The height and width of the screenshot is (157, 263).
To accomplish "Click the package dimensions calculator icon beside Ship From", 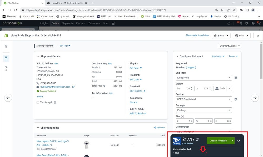I will click(x=236, y=78).
